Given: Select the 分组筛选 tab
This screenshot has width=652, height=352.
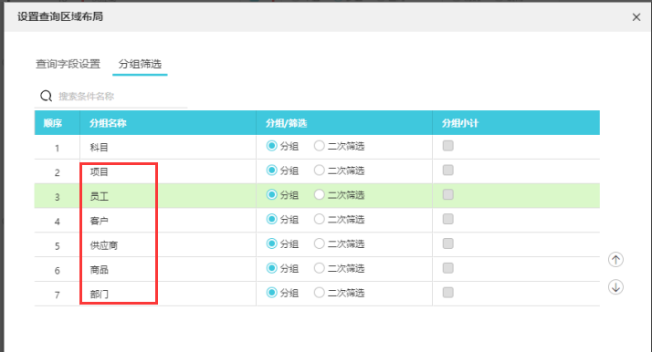Looking at the screenshot, I should pyautogui.click(x=140, y=64).
